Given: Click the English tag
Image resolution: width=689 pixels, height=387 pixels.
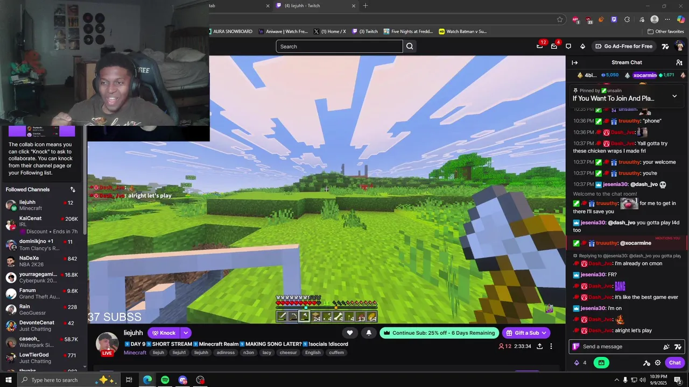Looking at the screenshot, I should [313, 353].
